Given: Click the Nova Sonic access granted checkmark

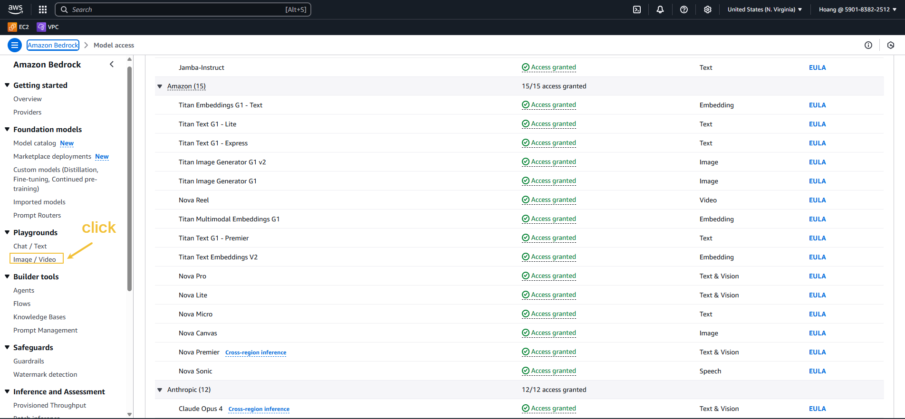Looking at the screenshot, I should (x=526, y=371).
